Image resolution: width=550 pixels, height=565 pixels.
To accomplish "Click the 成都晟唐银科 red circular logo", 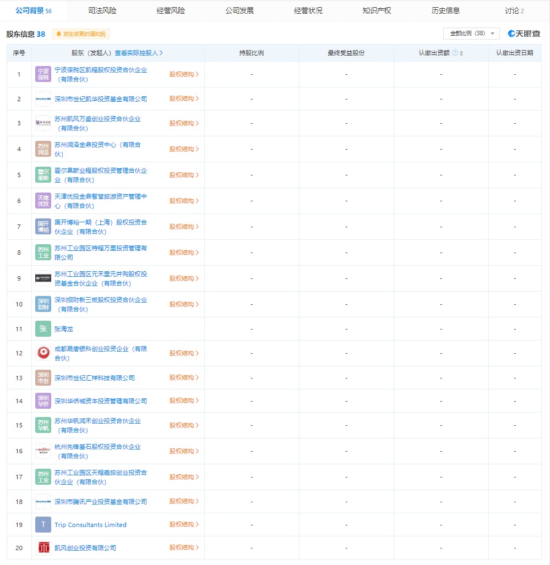I will tap(43, 353).
